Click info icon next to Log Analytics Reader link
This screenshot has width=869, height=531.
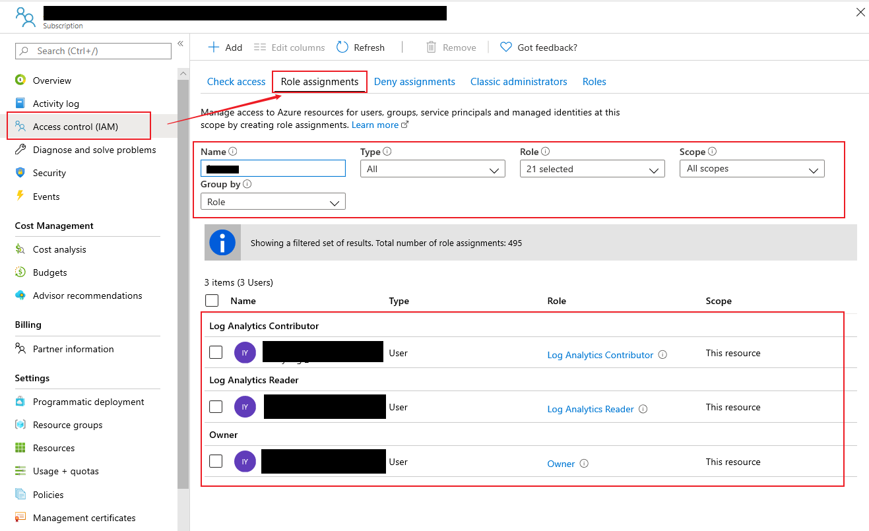click(643, 409)
